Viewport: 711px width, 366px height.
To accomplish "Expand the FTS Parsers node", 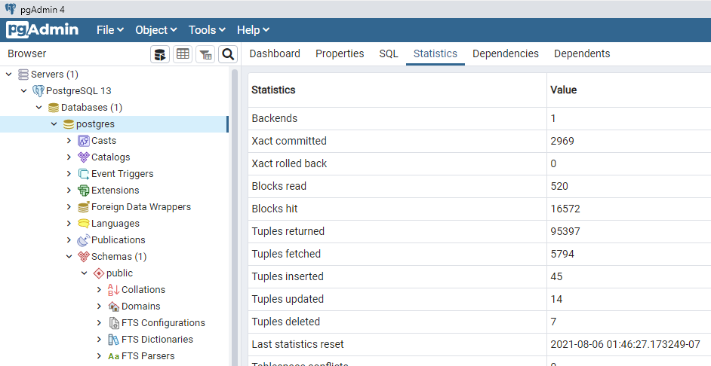I will click(x=100, y=356).
